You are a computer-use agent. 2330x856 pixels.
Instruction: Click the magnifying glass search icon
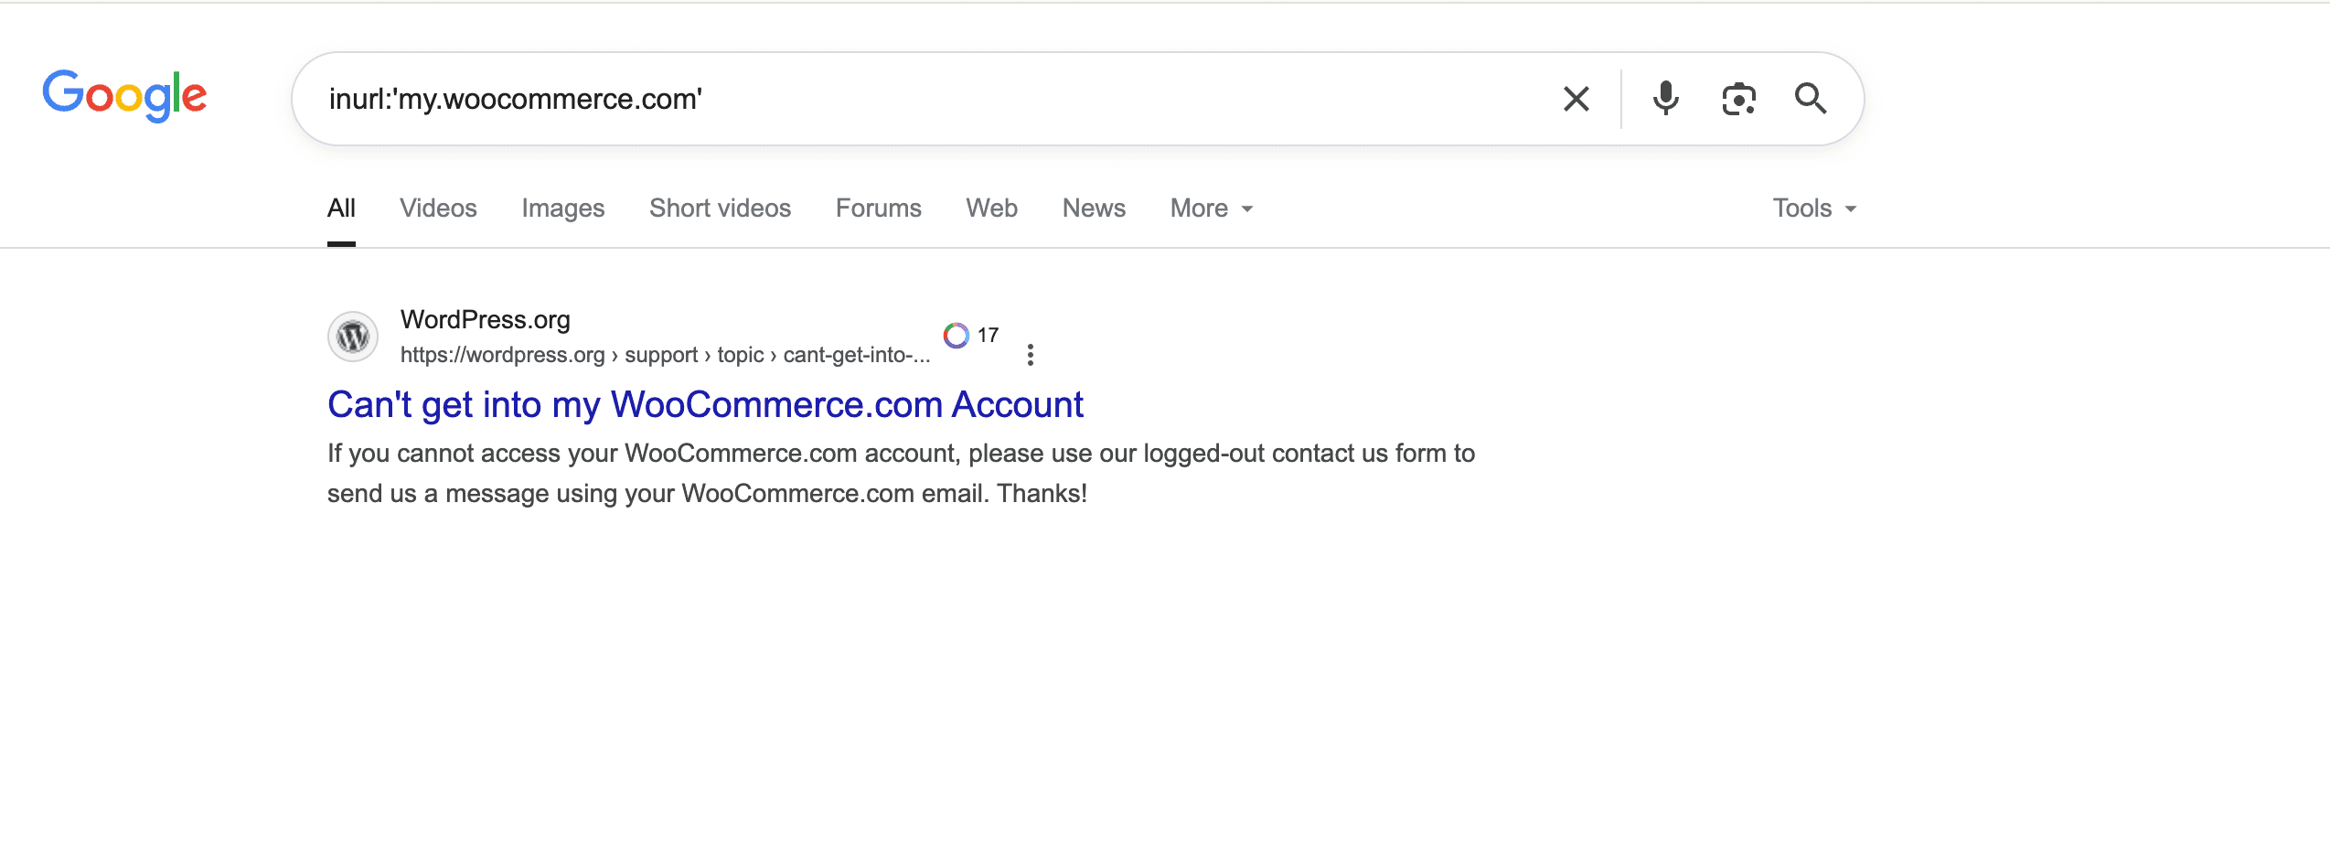[1811, 98]
